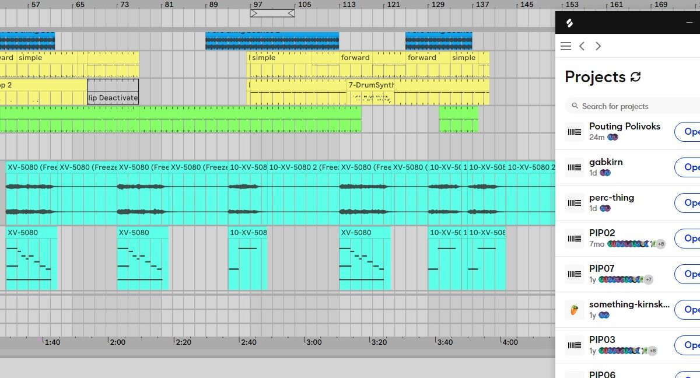Select the PIP03 project name
Screen dimensions: 700x378
[x=602, y=340]
